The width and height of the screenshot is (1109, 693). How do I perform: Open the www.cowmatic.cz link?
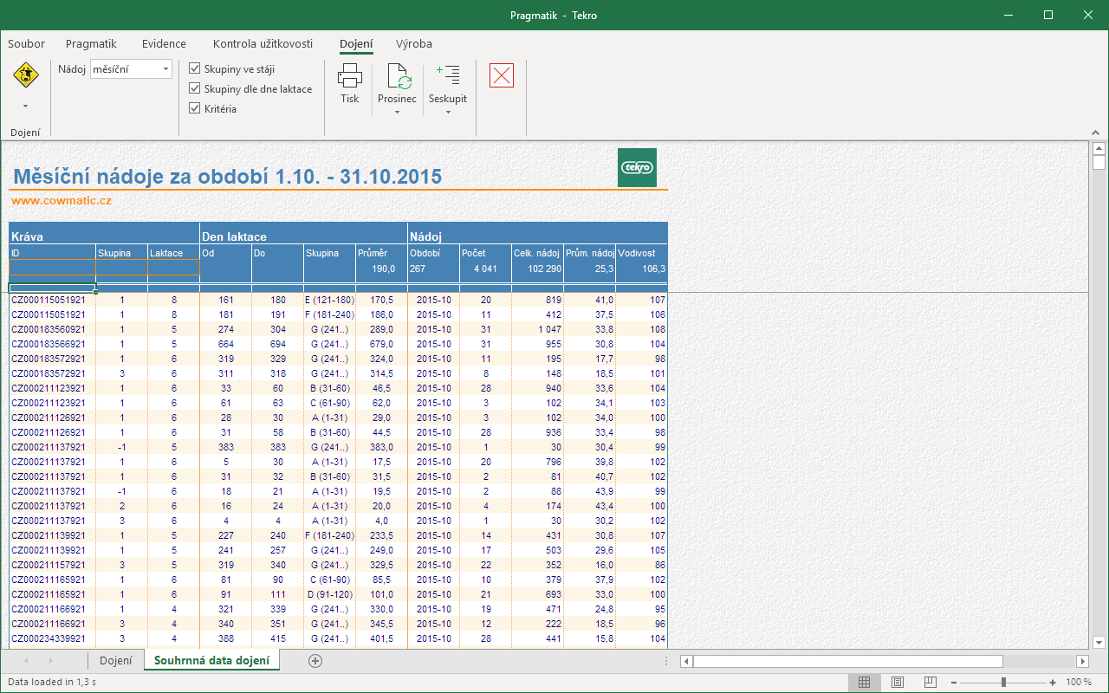62,201
